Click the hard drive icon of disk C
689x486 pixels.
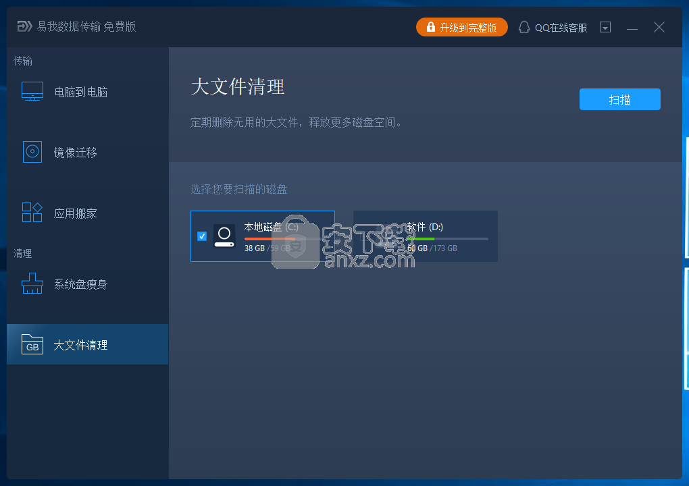224,236
